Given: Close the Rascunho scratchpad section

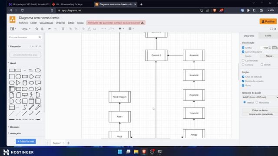Looking at the screenshot, I should (x=40, y=46).
